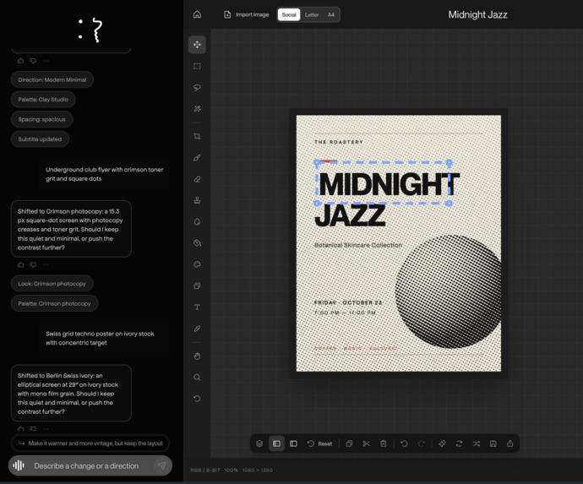Click the '1080 × 1350' size in status bar

(258, 470)
